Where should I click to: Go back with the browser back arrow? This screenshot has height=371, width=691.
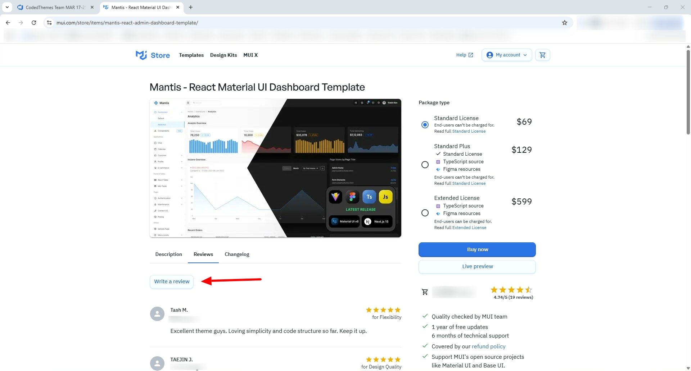8,23
